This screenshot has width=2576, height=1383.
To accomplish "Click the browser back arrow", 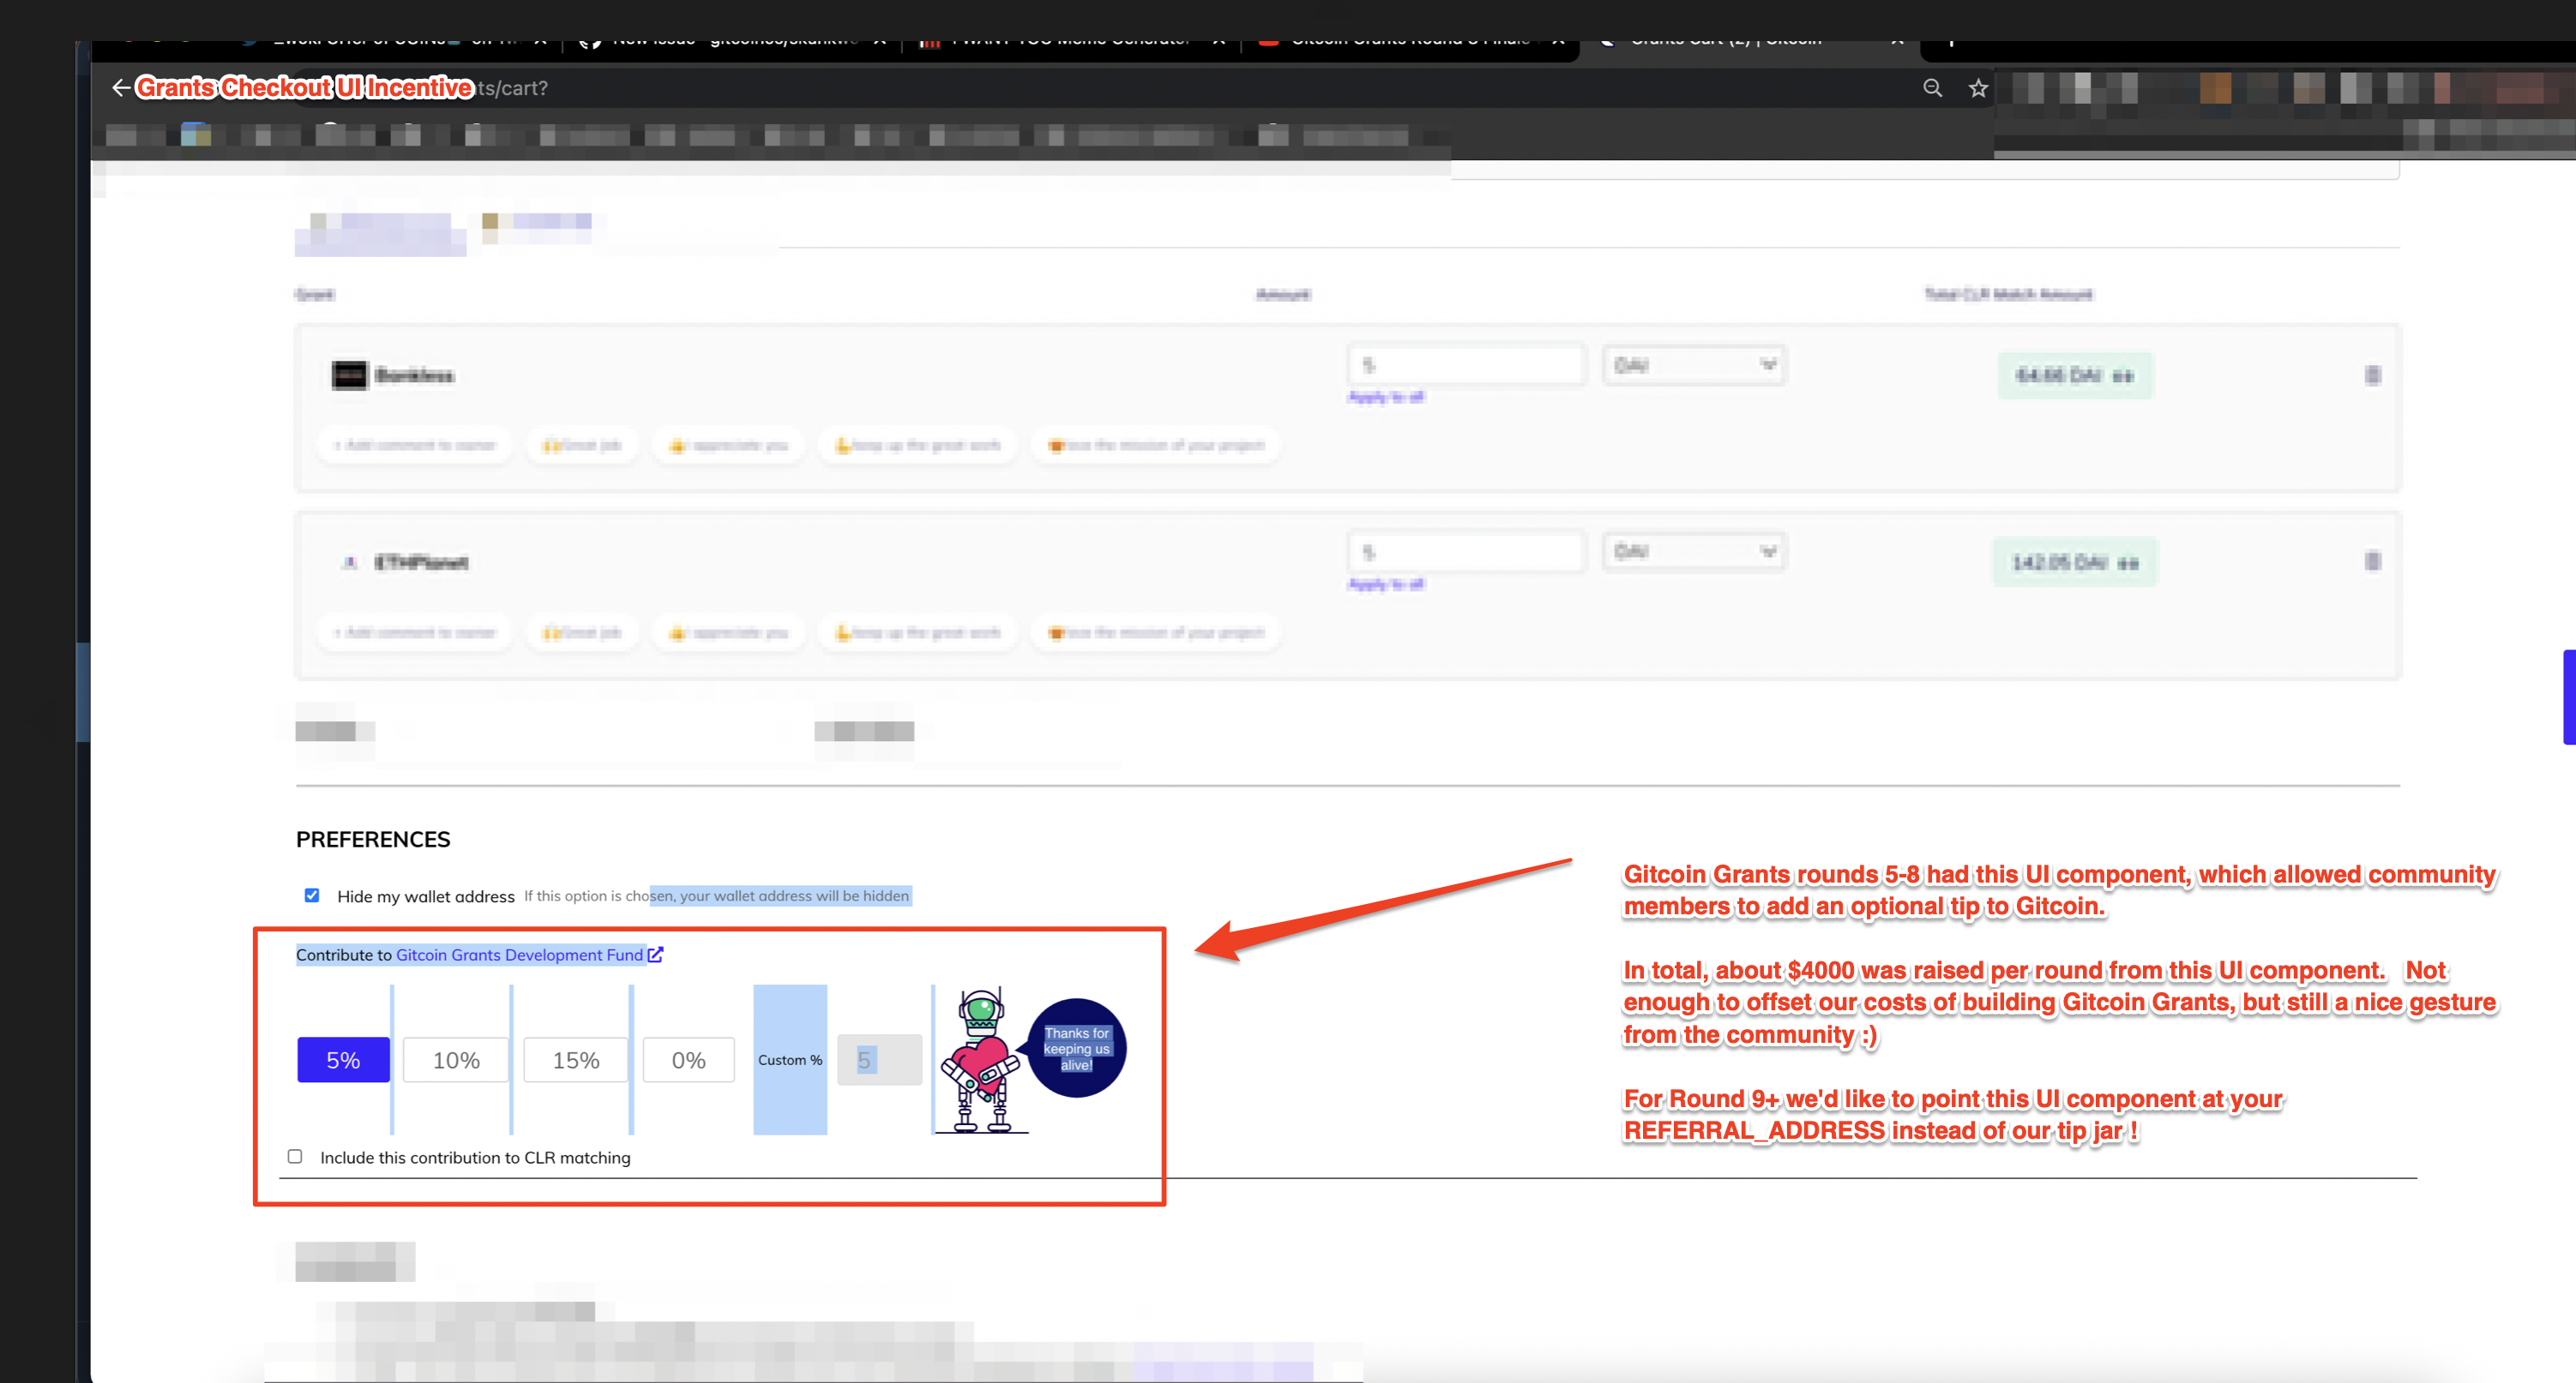I will pyautogui.click(x=120, y=88).
